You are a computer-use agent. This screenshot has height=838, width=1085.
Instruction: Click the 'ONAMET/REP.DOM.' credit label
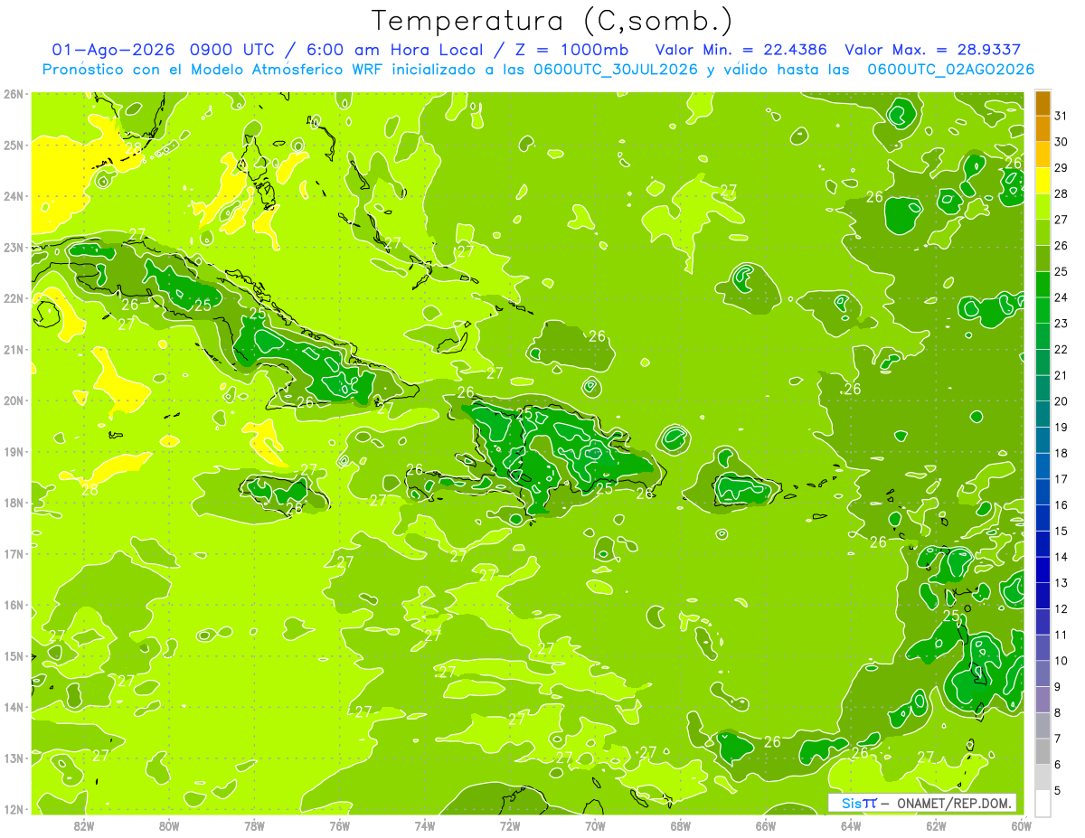[954, 803]
